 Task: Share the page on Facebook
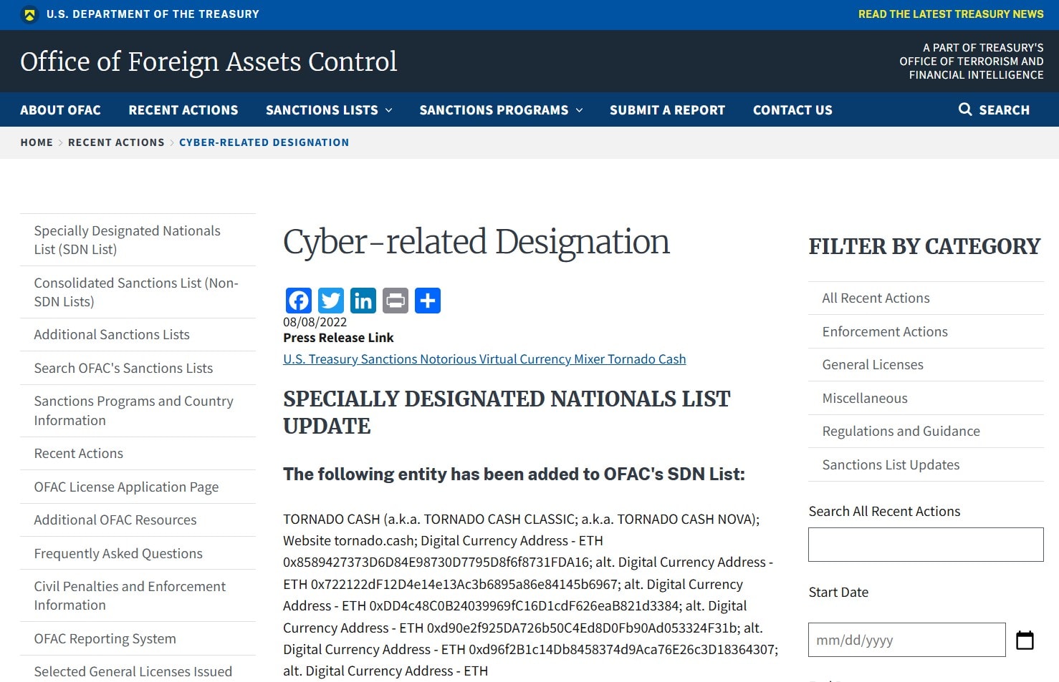tap(299, 301)
